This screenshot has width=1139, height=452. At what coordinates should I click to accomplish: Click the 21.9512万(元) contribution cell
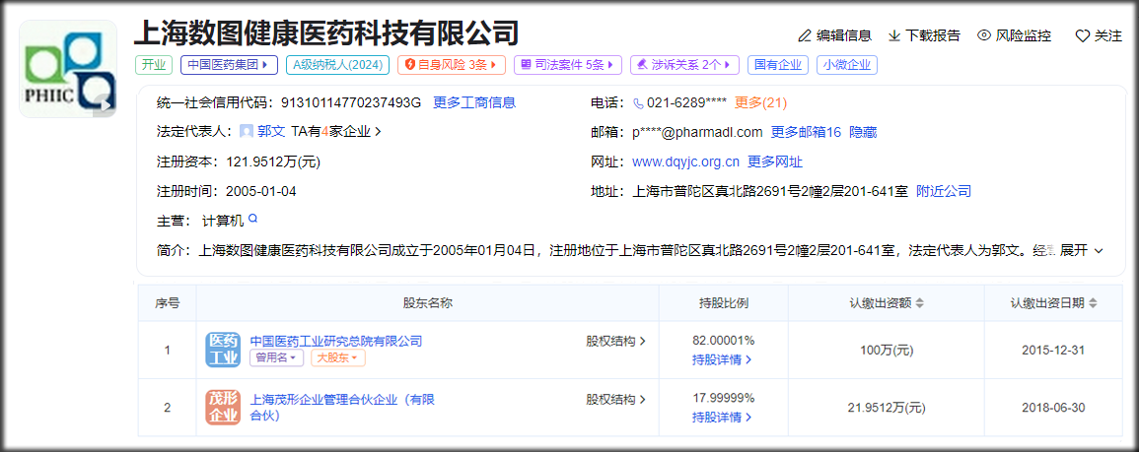[887, 408]
